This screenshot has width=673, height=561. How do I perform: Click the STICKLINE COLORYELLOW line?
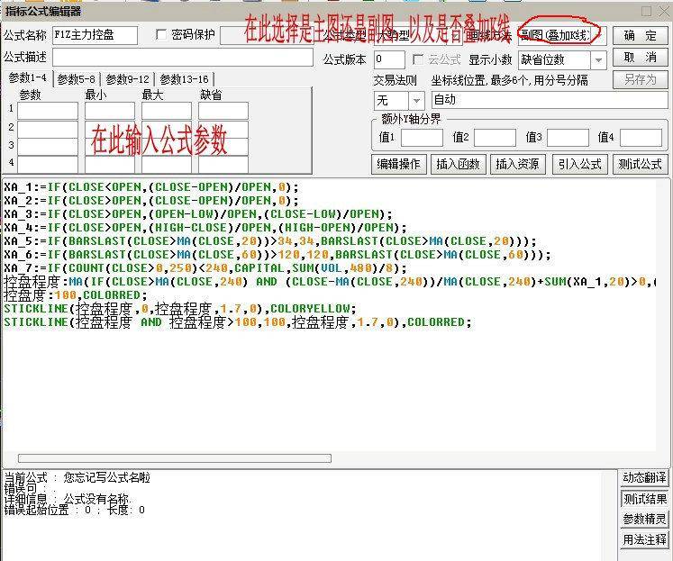pos(180,308)
